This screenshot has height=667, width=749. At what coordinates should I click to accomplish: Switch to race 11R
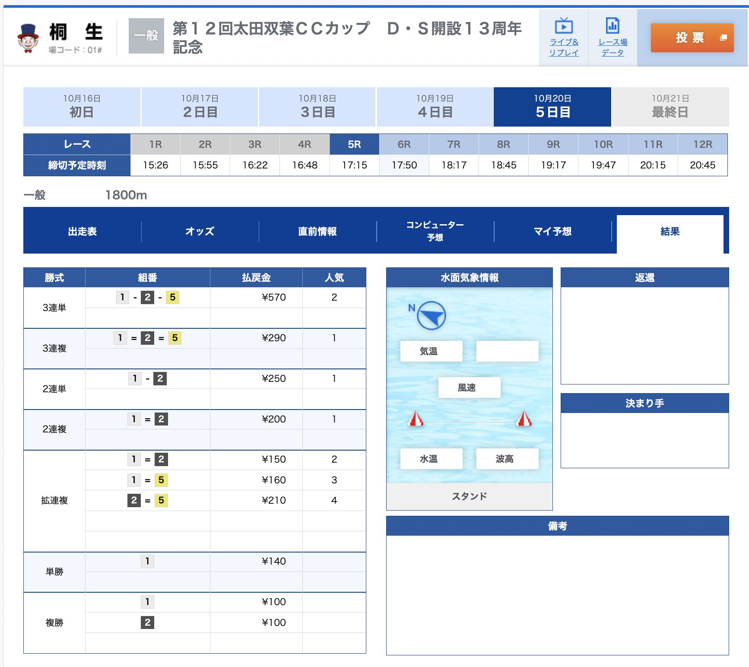click(x=653, y=144)
